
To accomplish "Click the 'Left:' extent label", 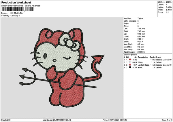I will point(126,29).
